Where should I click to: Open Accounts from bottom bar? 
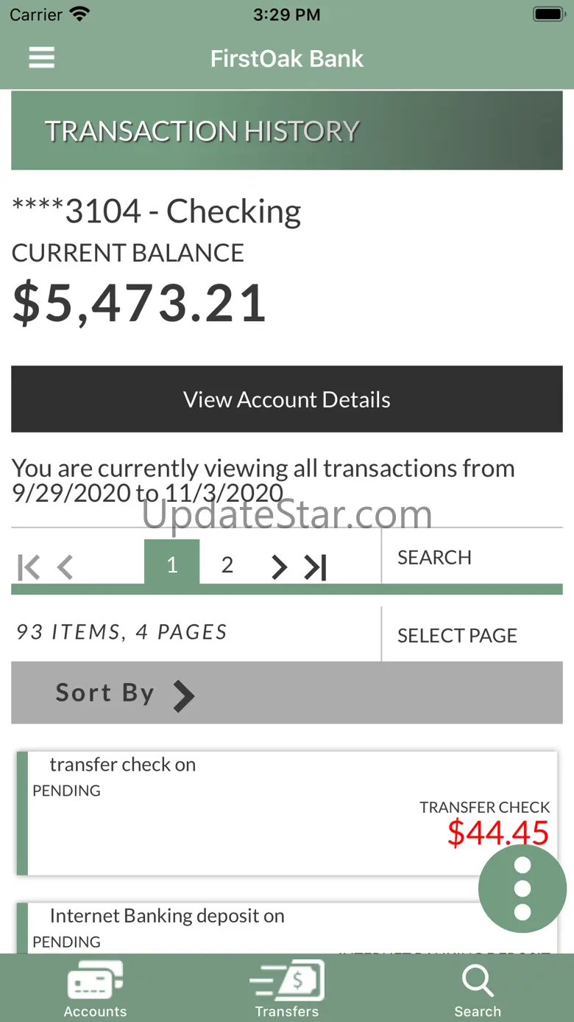click(95, 990)
